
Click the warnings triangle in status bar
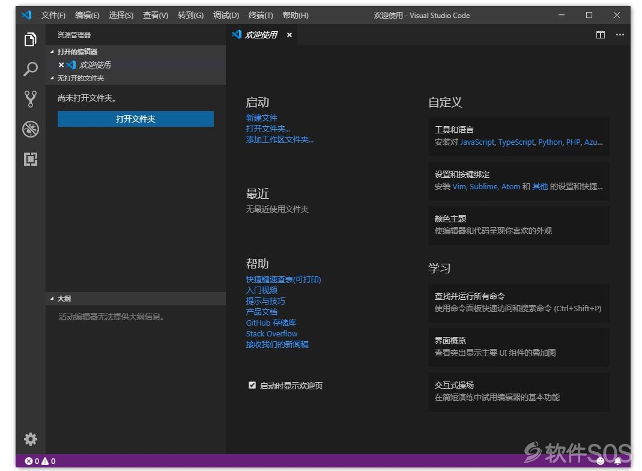pos(45,461)
